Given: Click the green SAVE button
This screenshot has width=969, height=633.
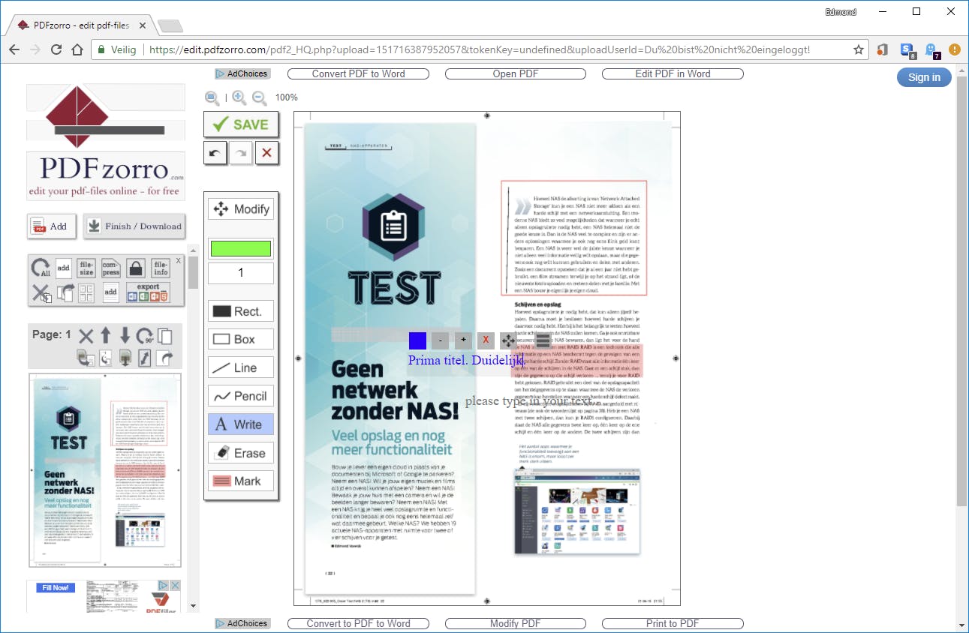Looking at the screenshot, I should (241, 124).
